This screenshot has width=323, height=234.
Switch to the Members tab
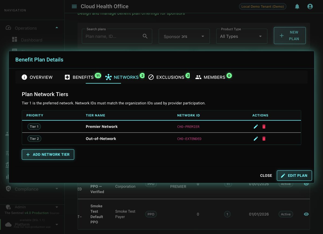214,77
